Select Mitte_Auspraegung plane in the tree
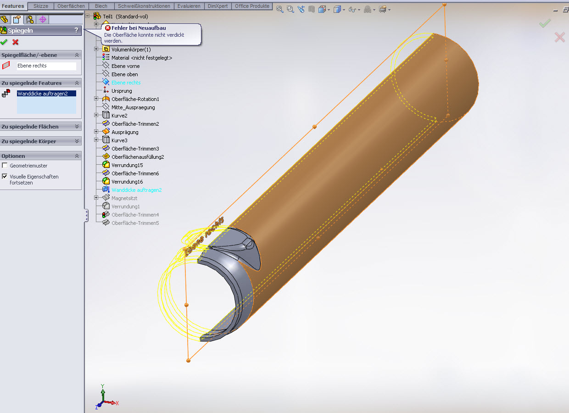569x413 pixels. point(133,107)
